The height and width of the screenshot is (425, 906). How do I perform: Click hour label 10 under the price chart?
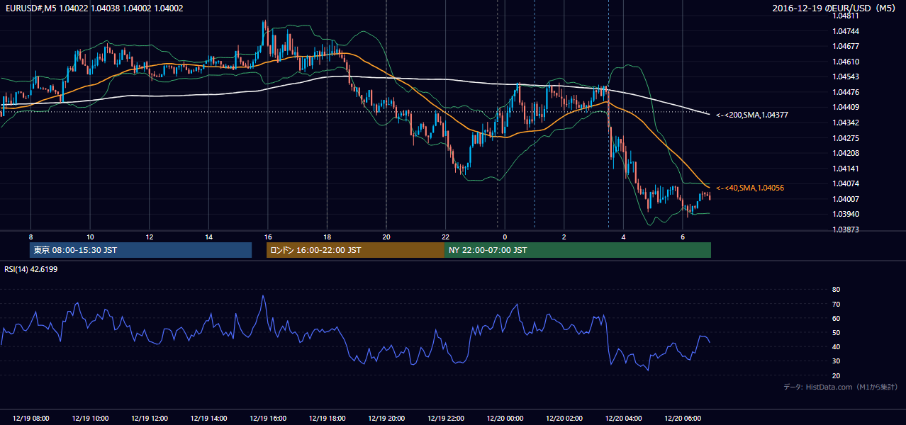pyautogui.click(x=90, y=237)
